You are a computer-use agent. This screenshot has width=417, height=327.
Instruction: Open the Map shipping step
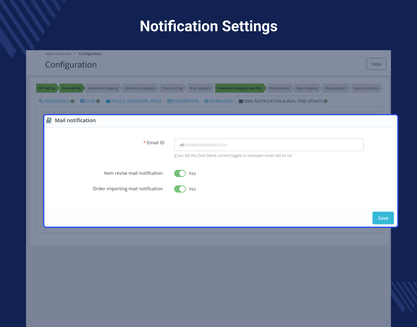(308, 88)
